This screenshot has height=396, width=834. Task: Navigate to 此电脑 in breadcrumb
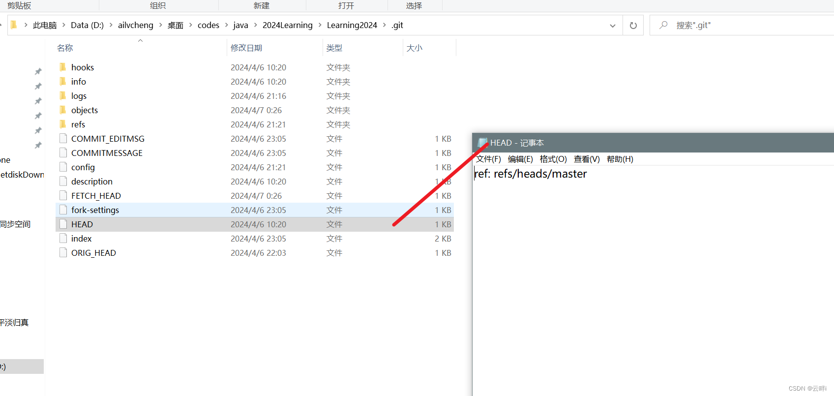45,25
